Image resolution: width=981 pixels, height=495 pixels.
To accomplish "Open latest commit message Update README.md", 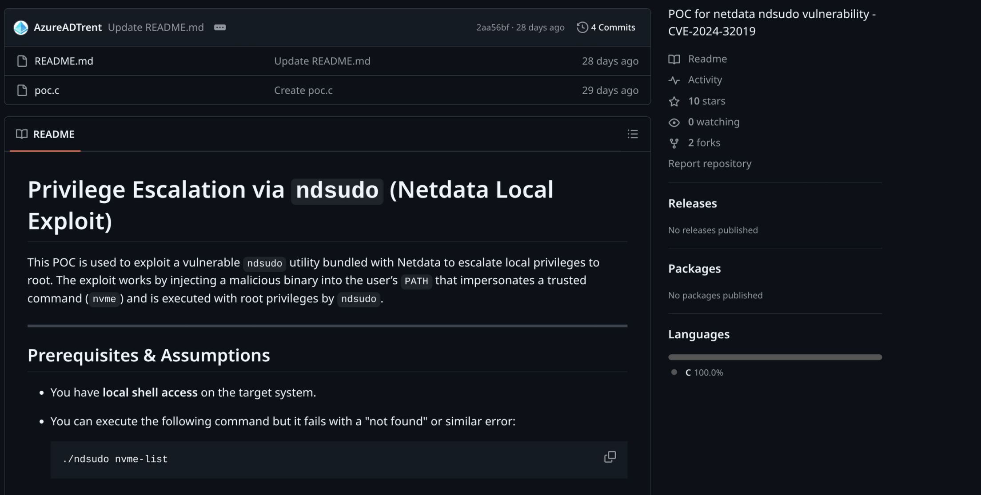I will tap(156, 28).
